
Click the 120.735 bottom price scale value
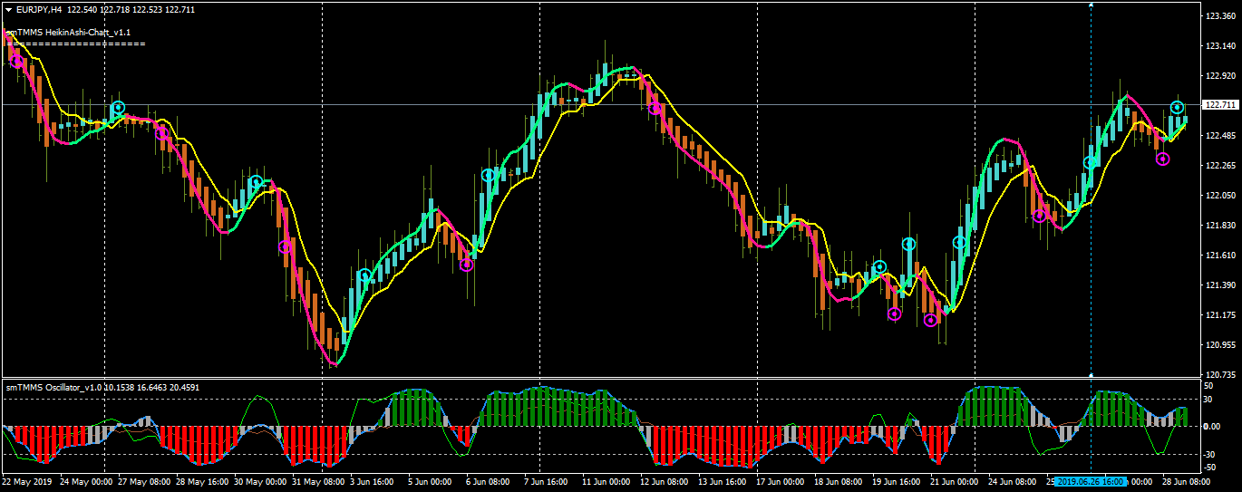(x=1220, y=374)
